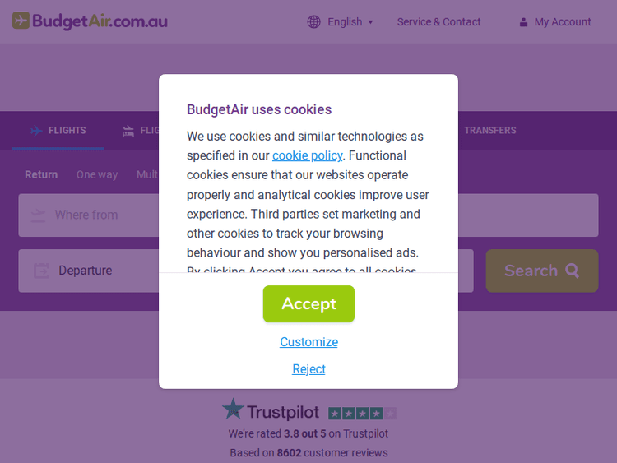
Task: Open the Customize cookies link
Action: [x=308, y=342]
